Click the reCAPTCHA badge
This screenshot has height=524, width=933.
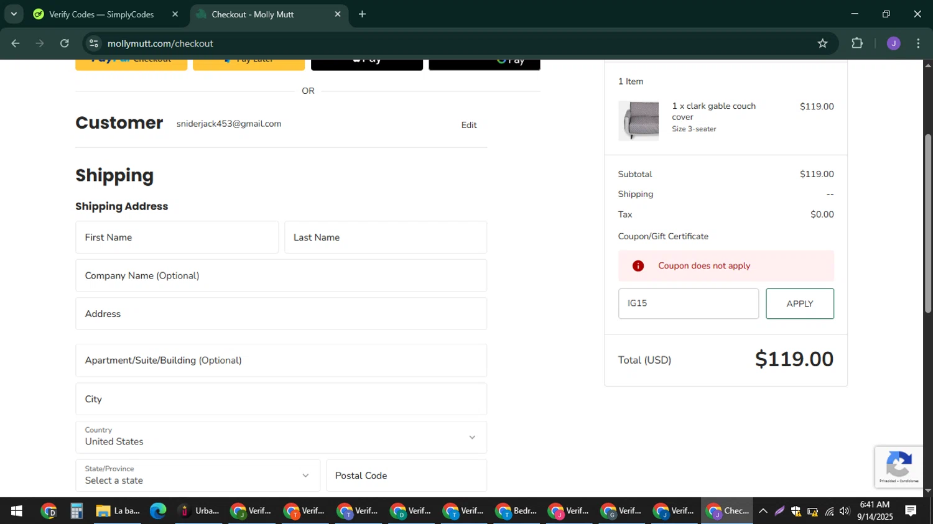[899, 467]
